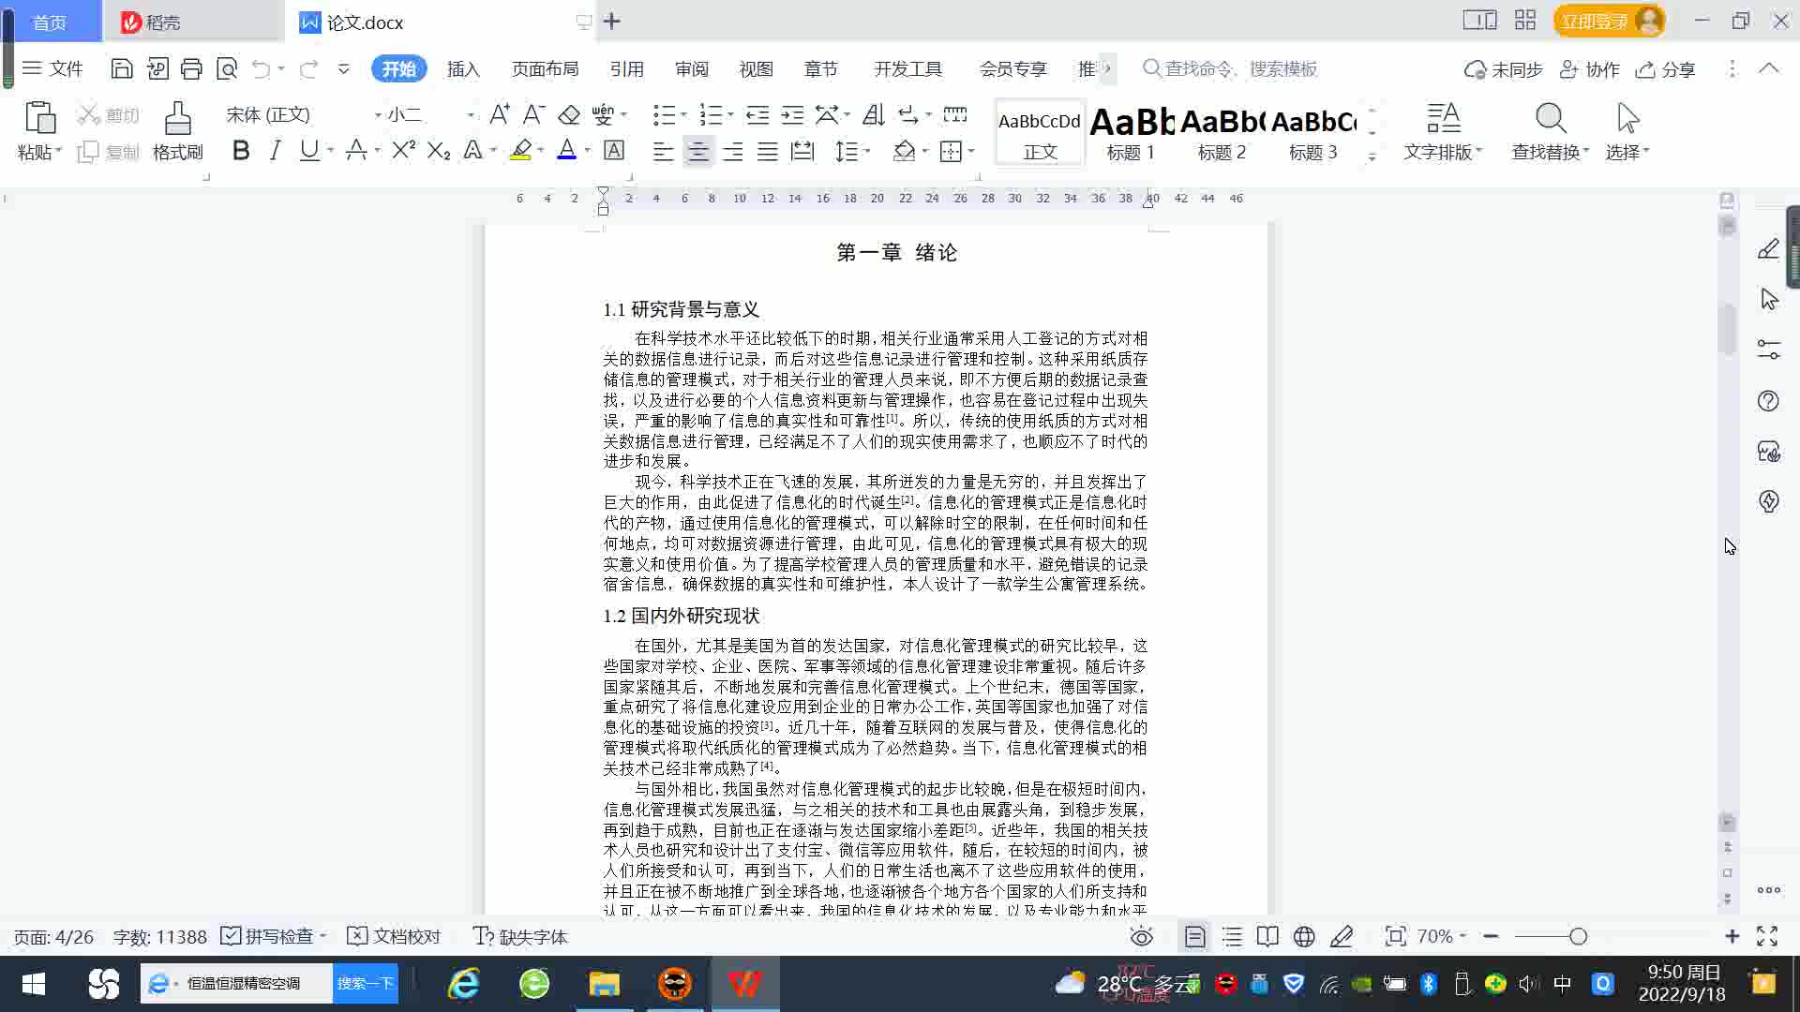
Task: Switch to reading view book icon
Action: [1267, 936]
